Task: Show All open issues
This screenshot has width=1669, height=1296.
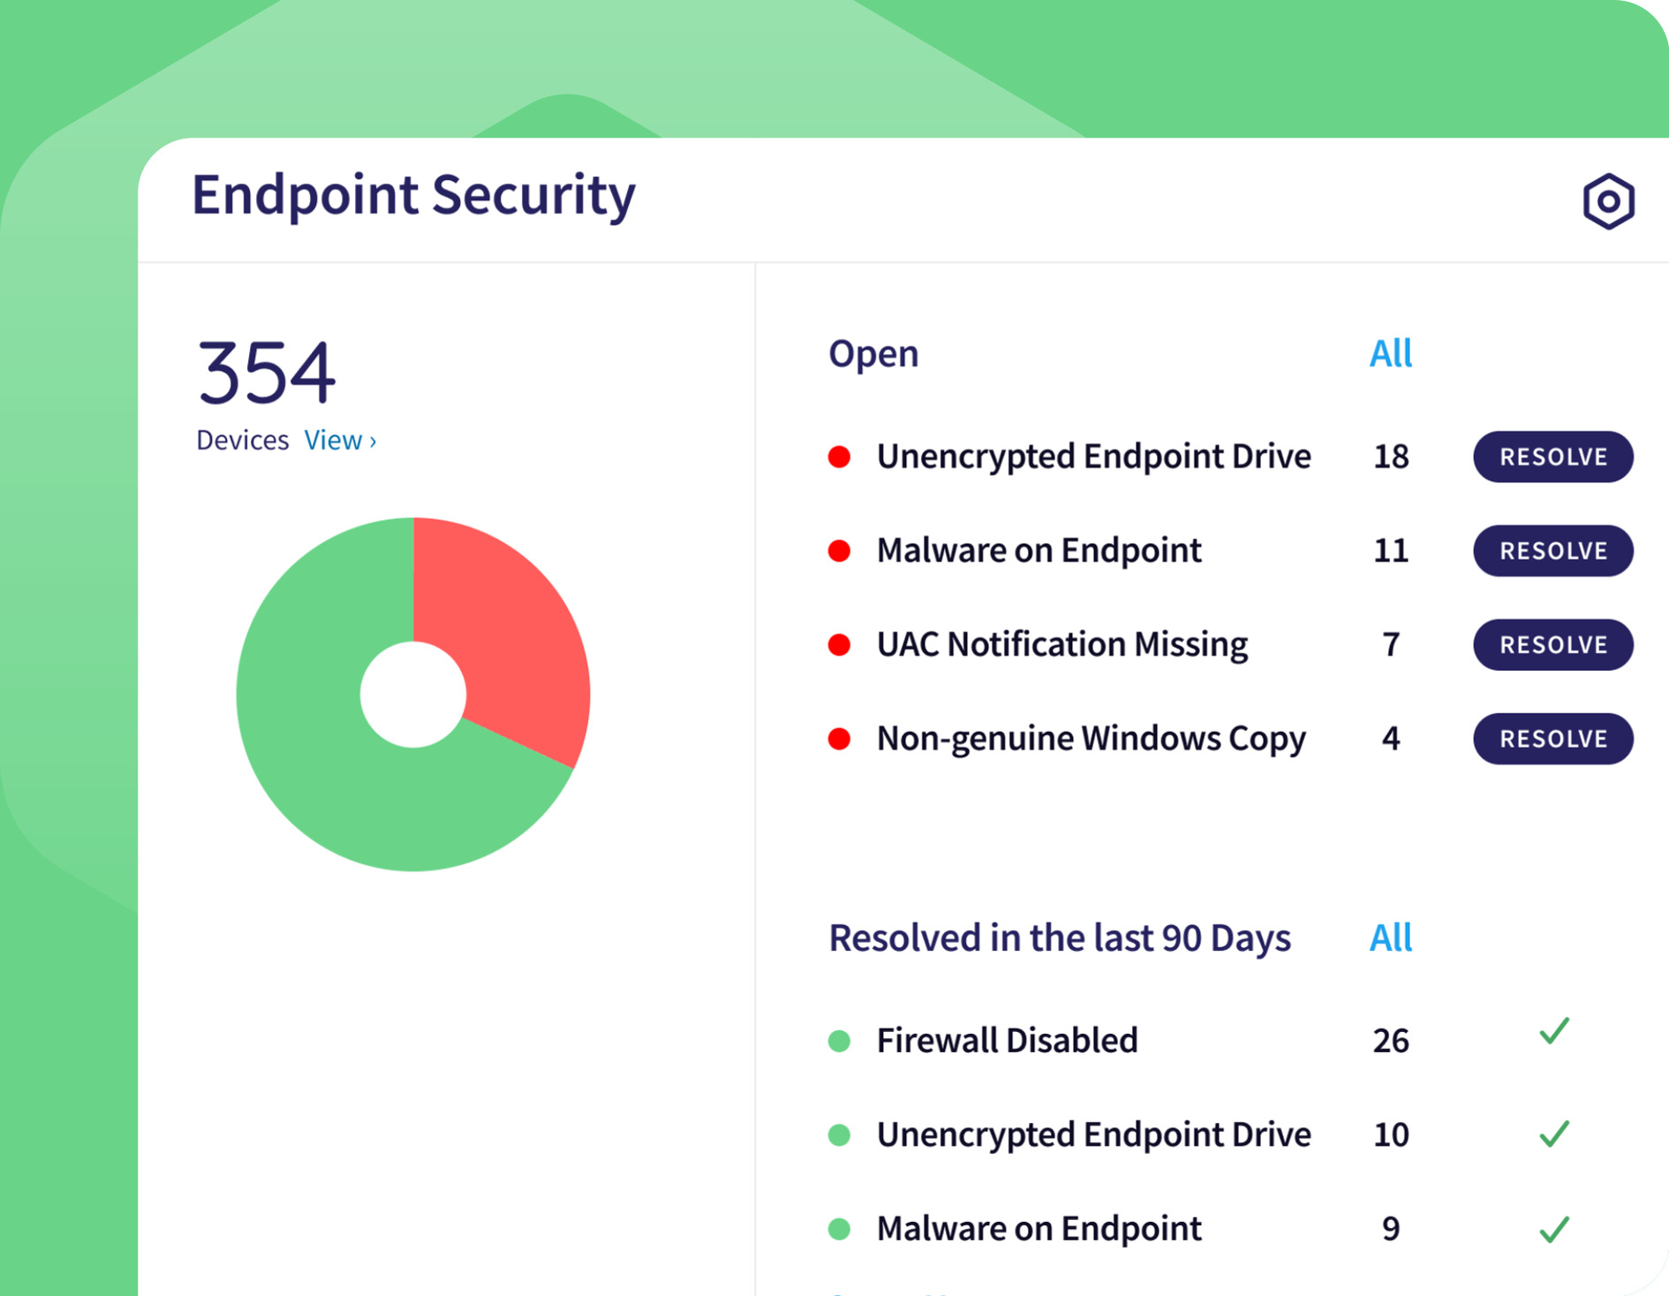Action: tap(1390, 353)
